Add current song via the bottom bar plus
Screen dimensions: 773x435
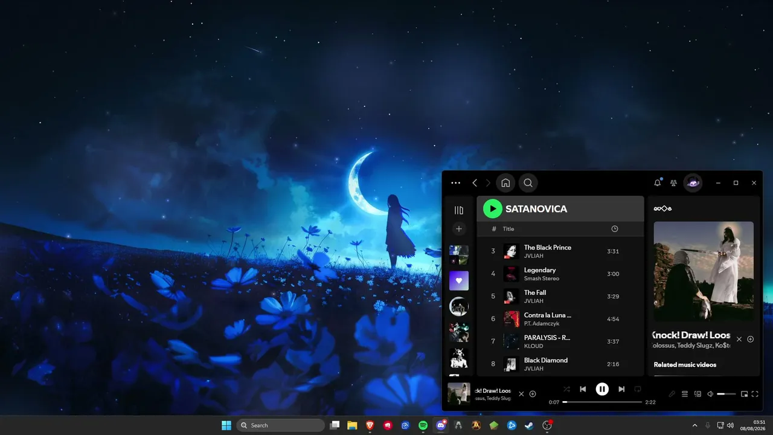(533, 394)
